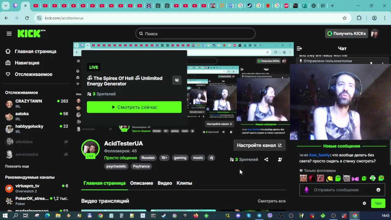Switch to Главная страница channel tab

click(x=104, y=183)
